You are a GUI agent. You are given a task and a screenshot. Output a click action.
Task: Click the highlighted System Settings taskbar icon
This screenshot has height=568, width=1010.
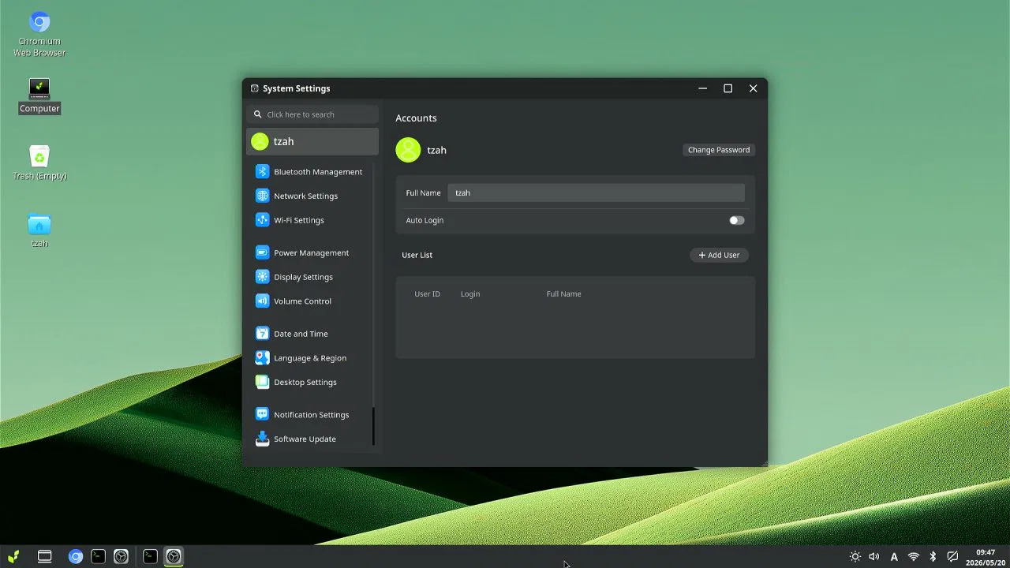click(x=174, y=556)
